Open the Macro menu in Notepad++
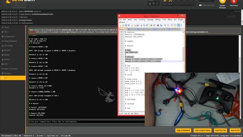This screenshot has height=137, width=243. tap(170, 20)
